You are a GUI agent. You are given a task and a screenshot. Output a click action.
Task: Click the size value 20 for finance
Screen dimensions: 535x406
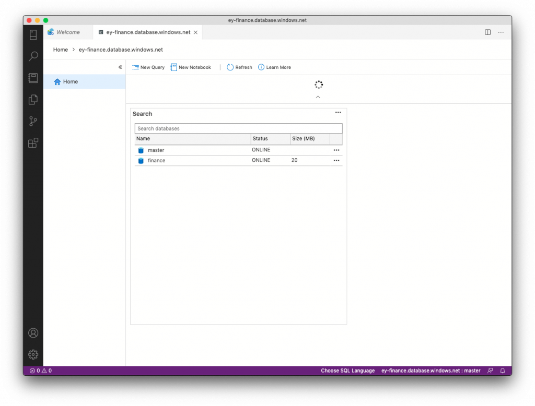coord(295,160)
